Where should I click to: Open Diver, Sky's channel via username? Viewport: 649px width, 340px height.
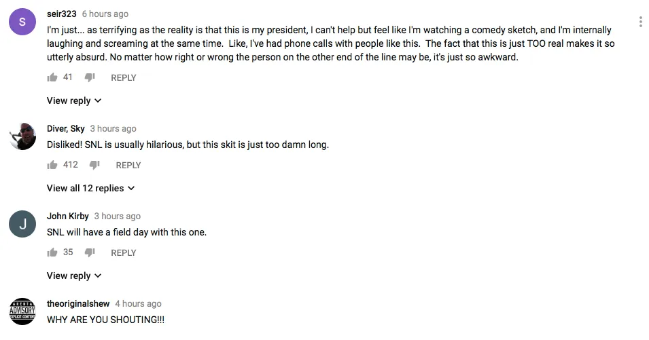[65, 128]
